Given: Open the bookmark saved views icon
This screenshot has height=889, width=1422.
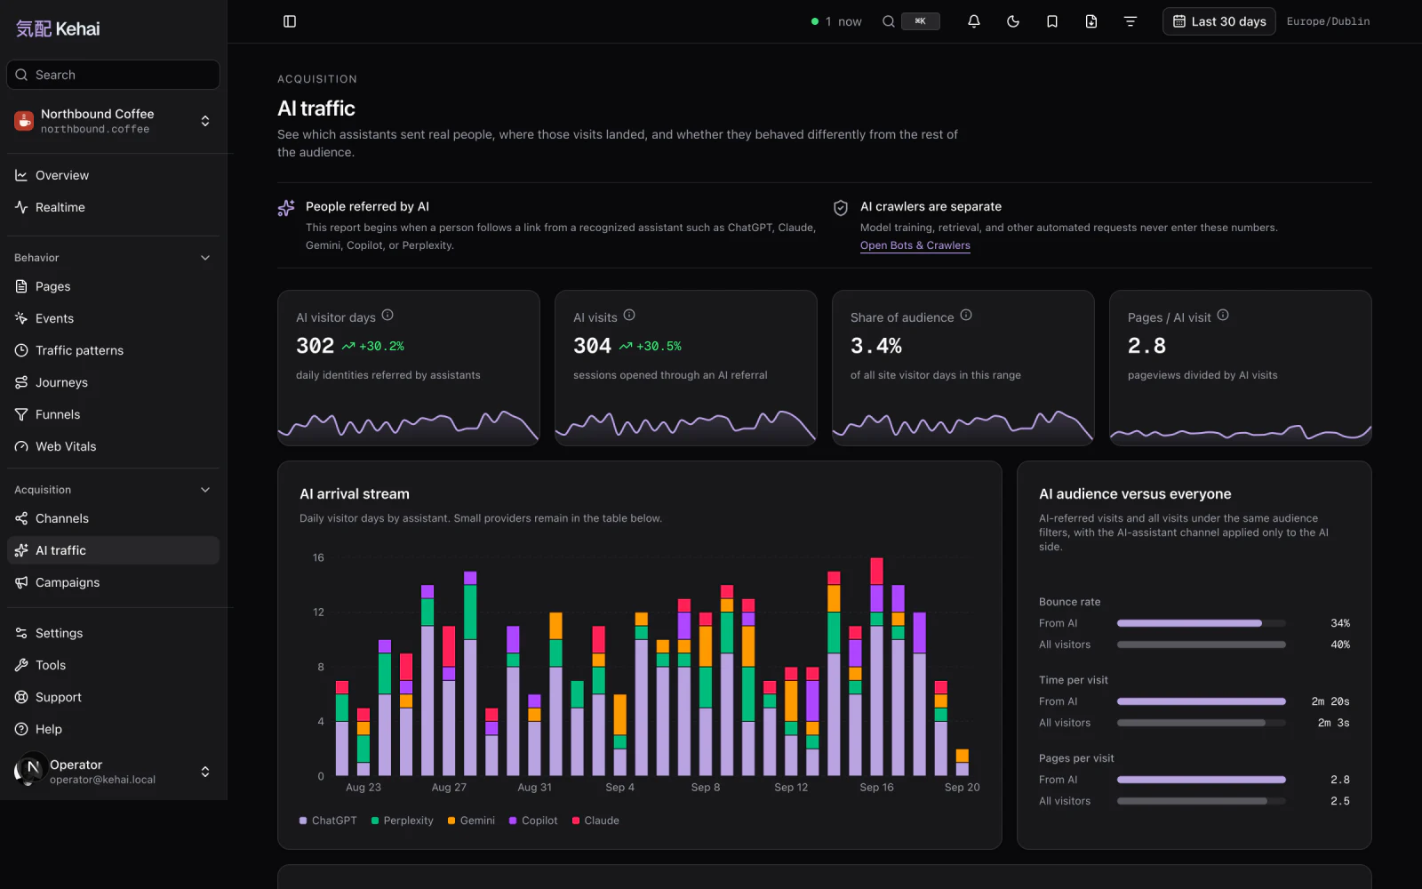Looking at the screenshot, I should 1052,21.
